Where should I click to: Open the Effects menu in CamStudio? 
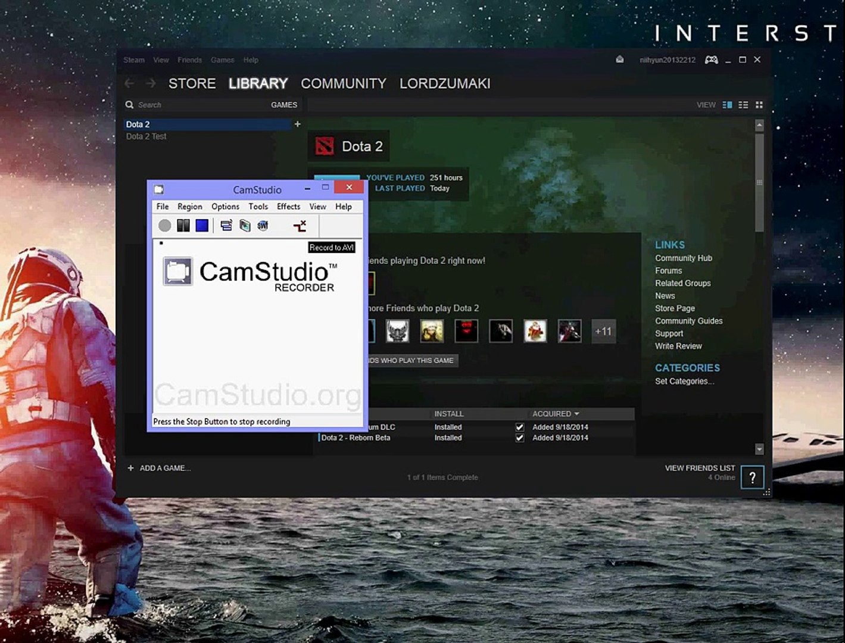[x=288, y=207]
